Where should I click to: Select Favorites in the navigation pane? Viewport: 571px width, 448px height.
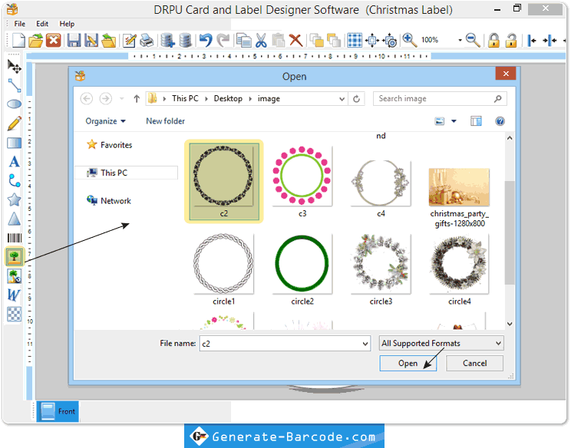point(109,145)
